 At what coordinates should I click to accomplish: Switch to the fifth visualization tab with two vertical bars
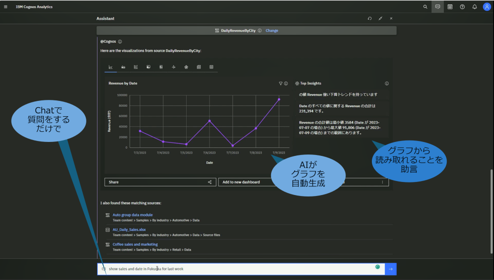click(161, 67)
